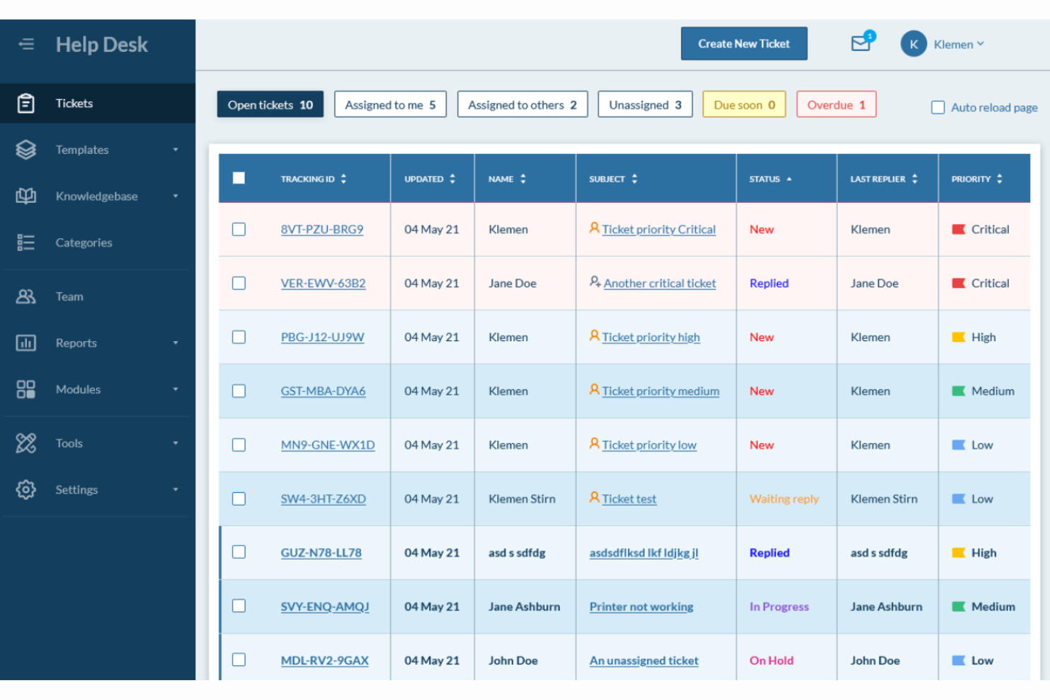This screenshot has width=1050, height=700.
Task: Click the Modules grid icon
Action: [x=26, y=389]
